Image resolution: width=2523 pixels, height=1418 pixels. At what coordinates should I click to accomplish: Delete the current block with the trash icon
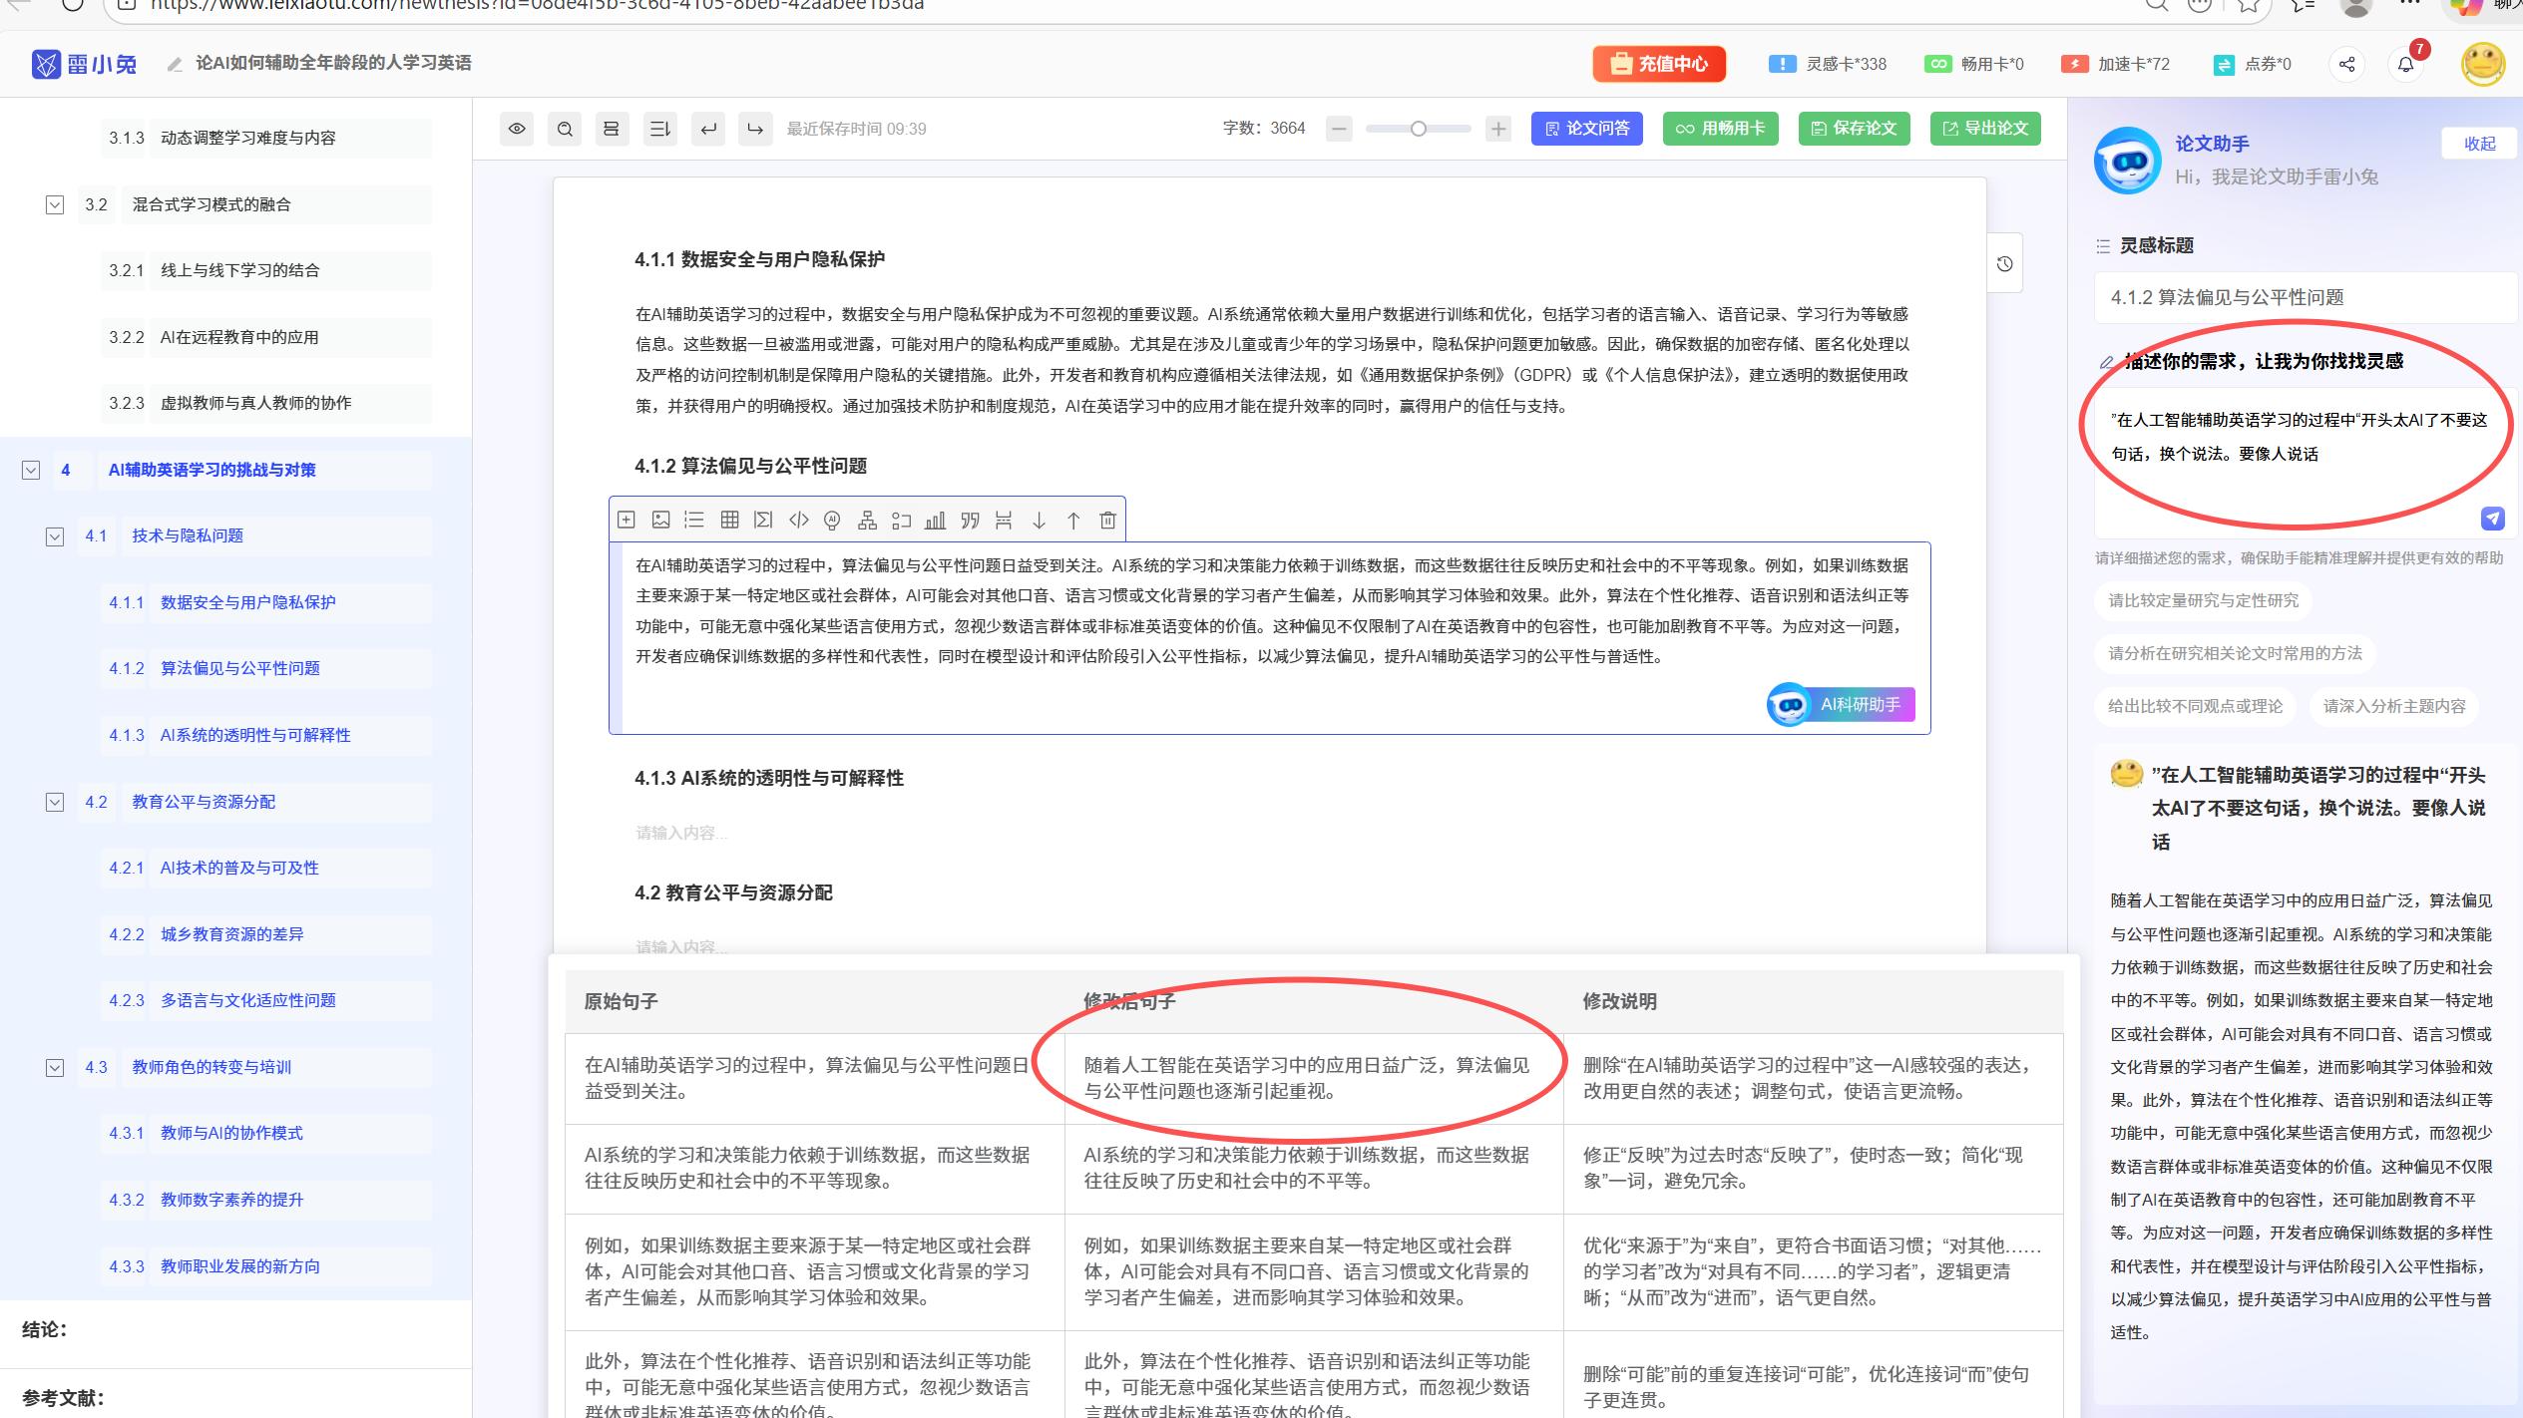coord(1106,520)
